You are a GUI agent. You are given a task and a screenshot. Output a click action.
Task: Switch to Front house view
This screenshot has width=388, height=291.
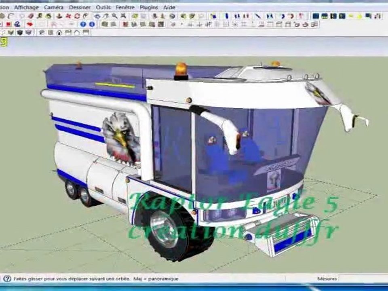[x=59, y=32]
